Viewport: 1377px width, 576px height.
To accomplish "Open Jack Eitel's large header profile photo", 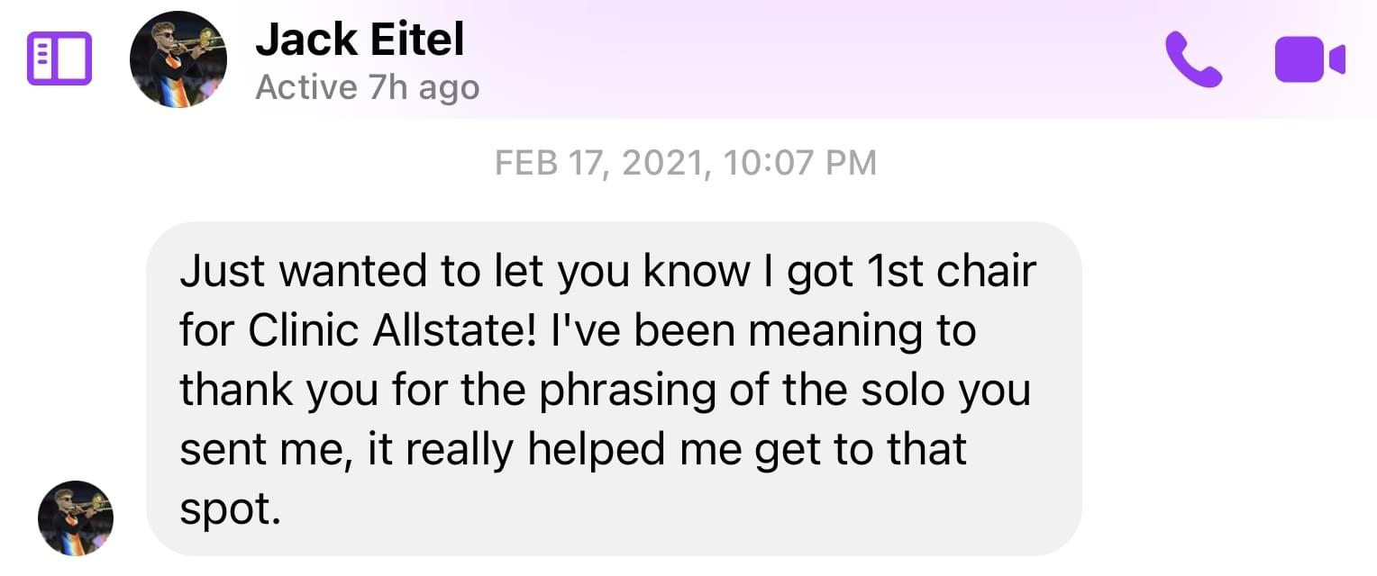I will [x=178, y=59].
